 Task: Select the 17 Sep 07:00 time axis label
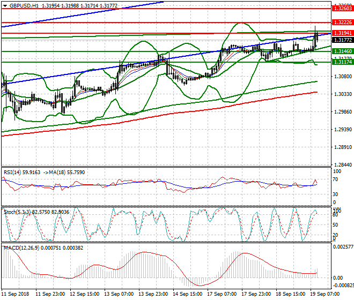[222, 294]
